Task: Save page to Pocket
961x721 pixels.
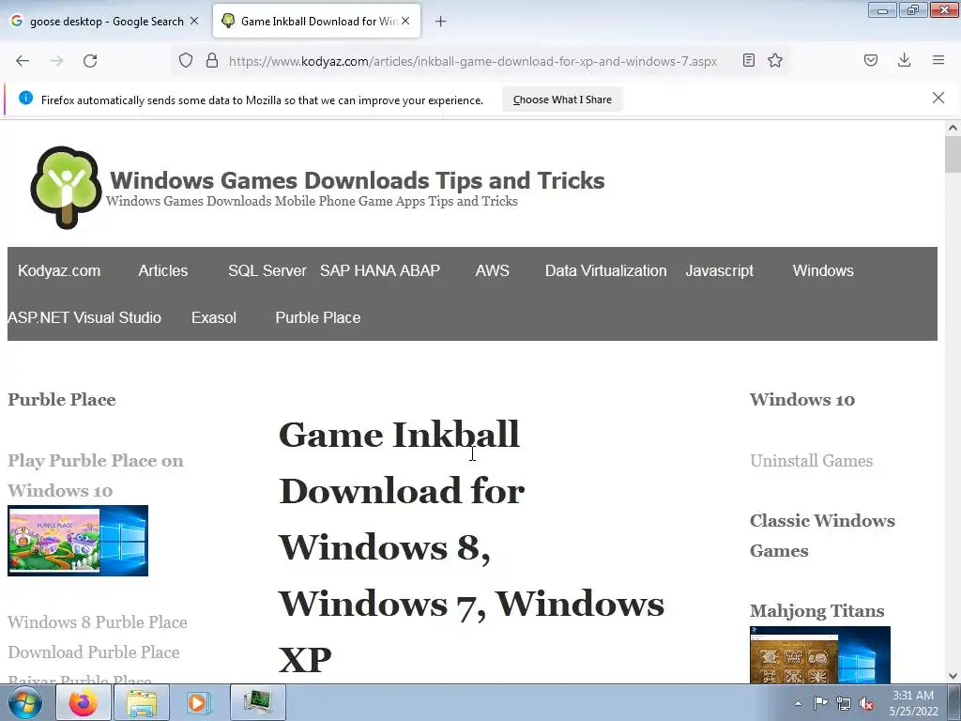Action: click(871, 60)
